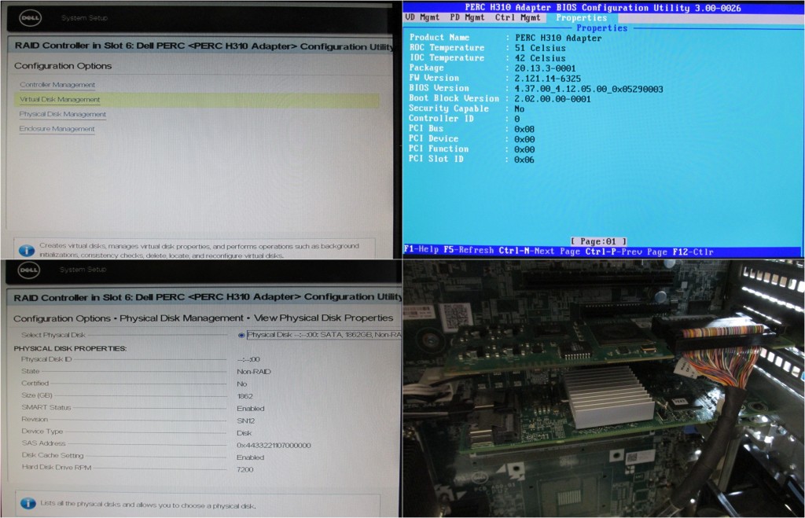This screenshot has height=518, width=805.
Task: Click the Size (GB) value '1862'
Action: pos(245,396)
